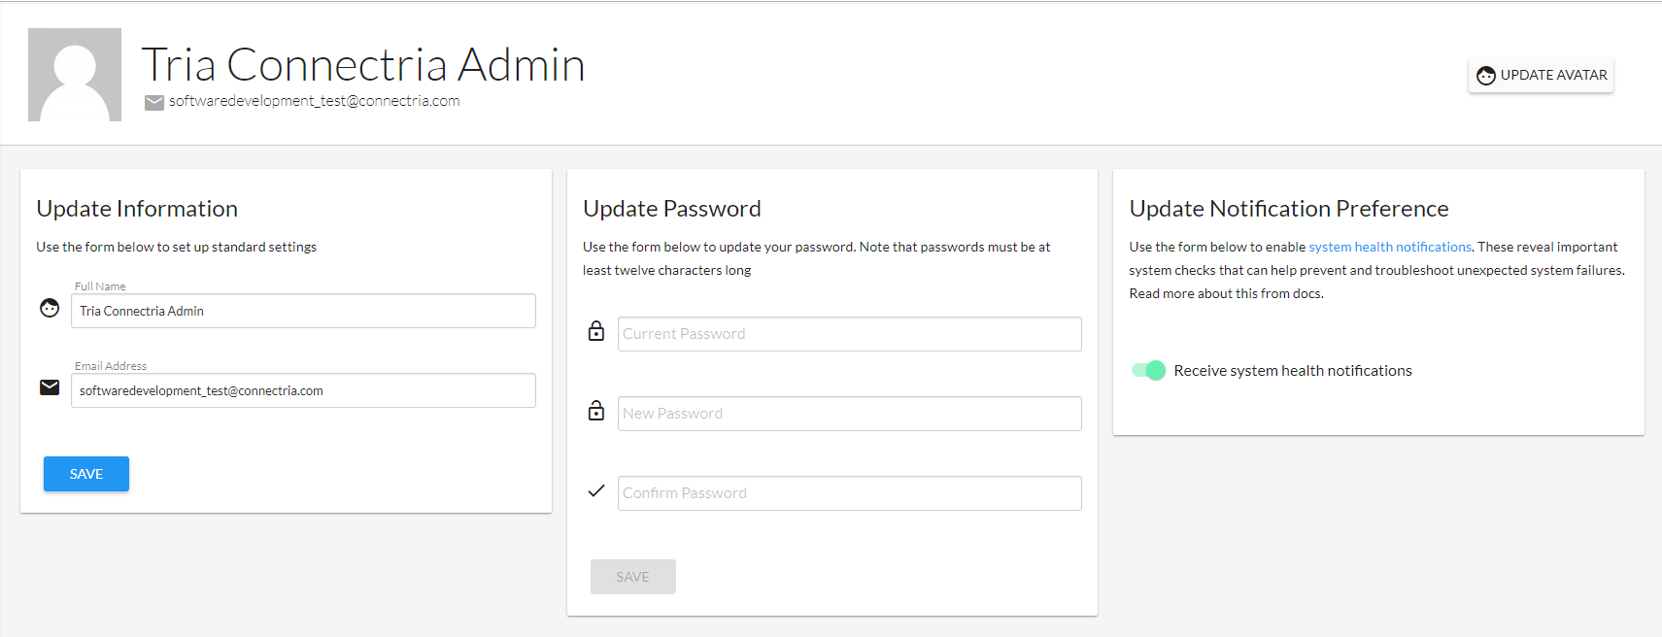
Task: Click the disabled Save button under passwords
Action: [x=633, y=577]
